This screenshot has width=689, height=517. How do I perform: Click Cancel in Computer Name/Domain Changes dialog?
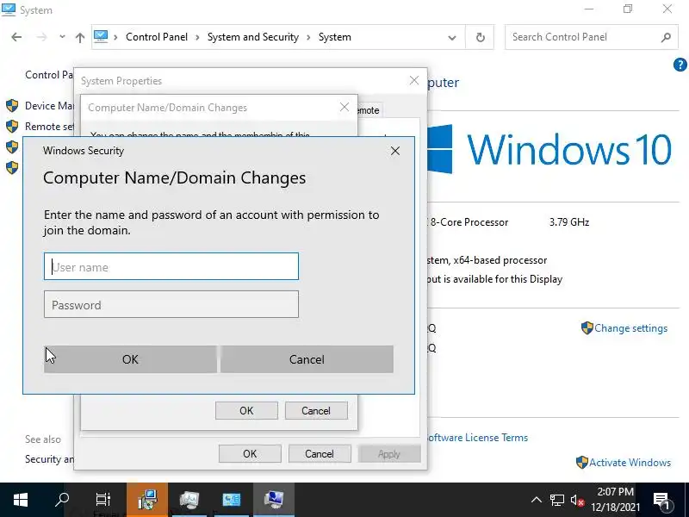316,411
